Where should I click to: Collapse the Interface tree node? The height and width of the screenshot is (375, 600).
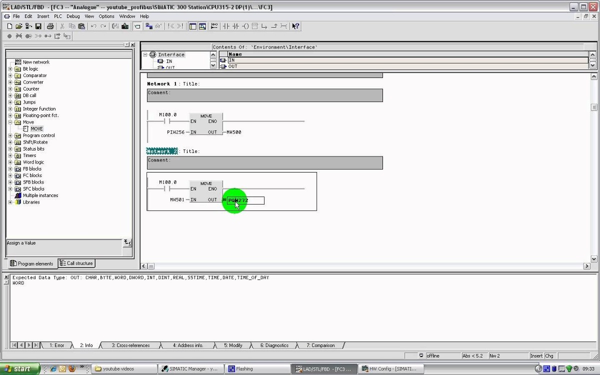[x=145, y=54]
